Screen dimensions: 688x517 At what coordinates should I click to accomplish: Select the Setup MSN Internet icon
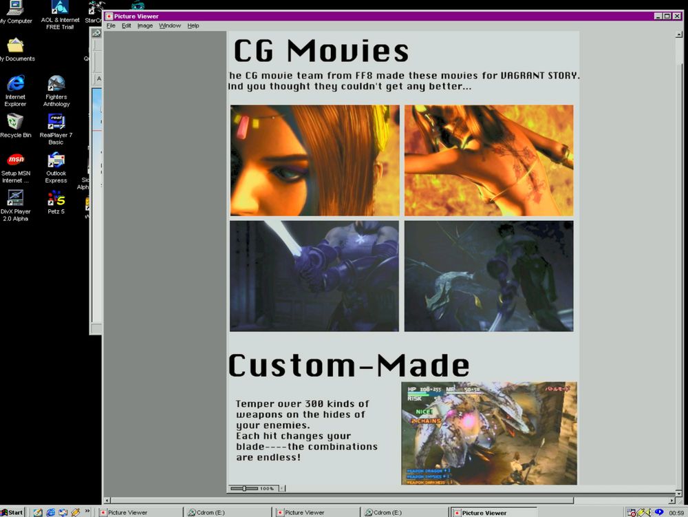[15, 168]
